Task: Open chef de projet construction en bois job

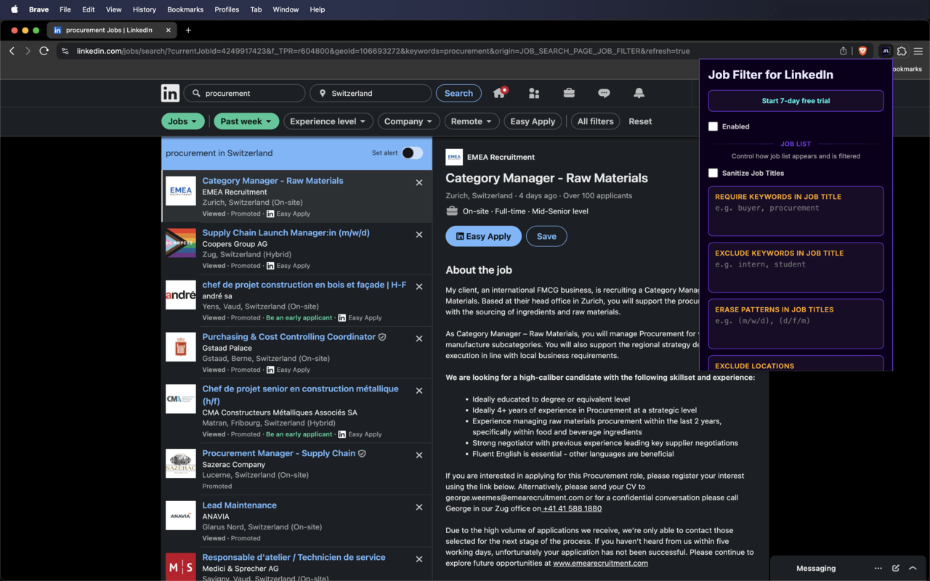Action: tap(304, 285)
